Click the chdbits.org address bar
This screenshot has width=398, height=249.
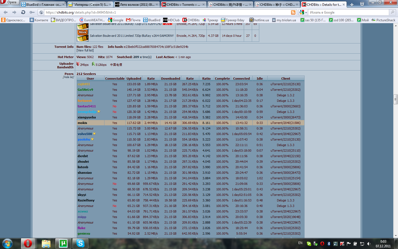click(167, 12)
